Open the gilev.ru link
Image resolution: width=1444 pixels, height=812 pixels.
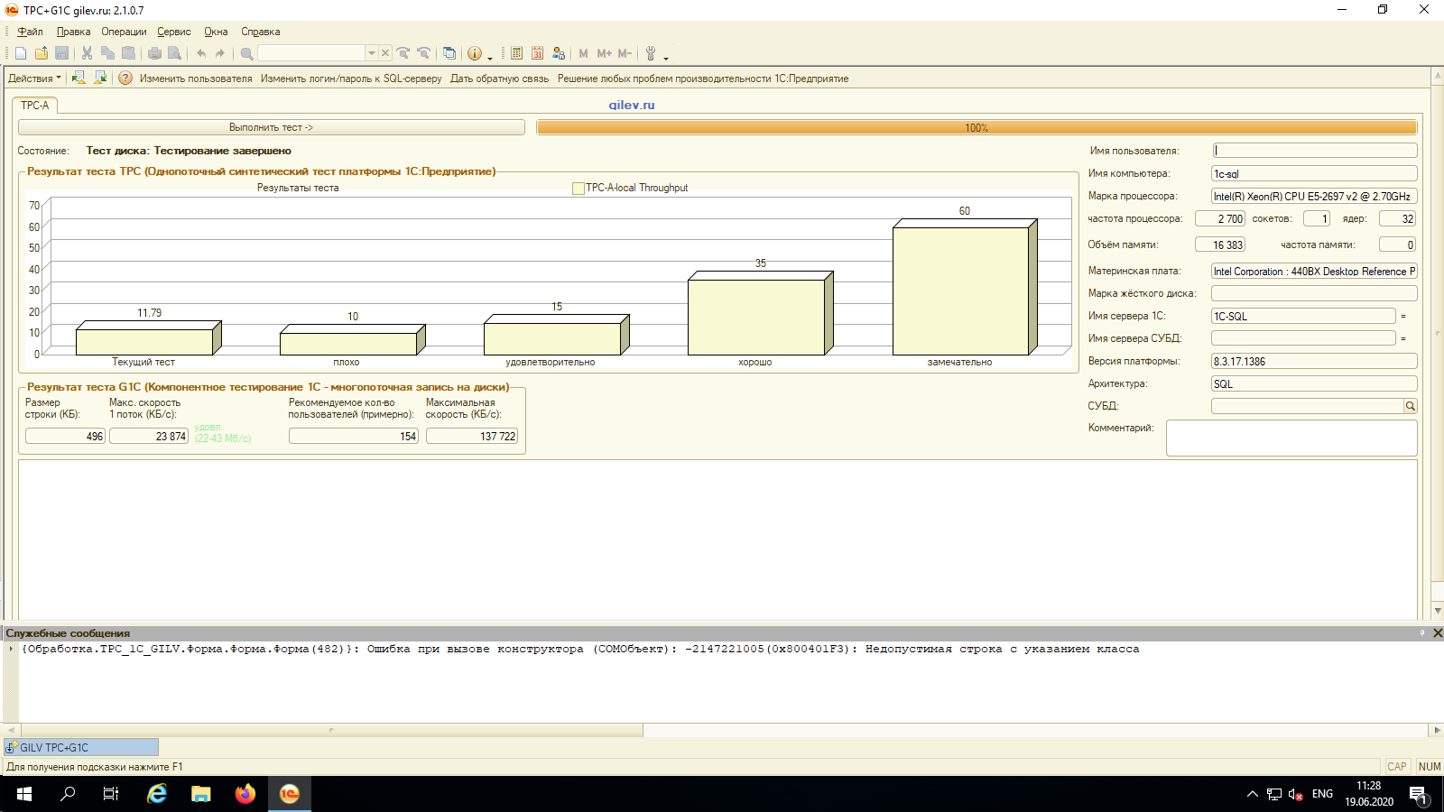(632, 105)
